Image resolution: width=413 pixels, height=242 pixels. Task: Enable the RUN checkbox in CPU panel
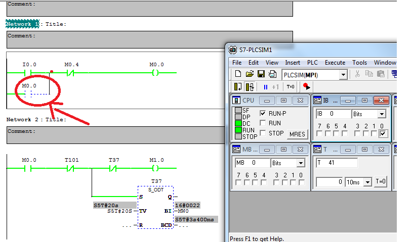[263, 123]
